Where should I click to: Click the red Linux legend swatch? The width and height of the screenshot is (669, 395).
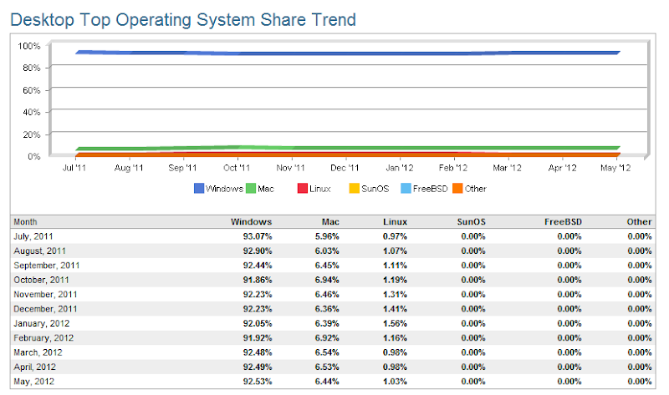pos(303,189)
